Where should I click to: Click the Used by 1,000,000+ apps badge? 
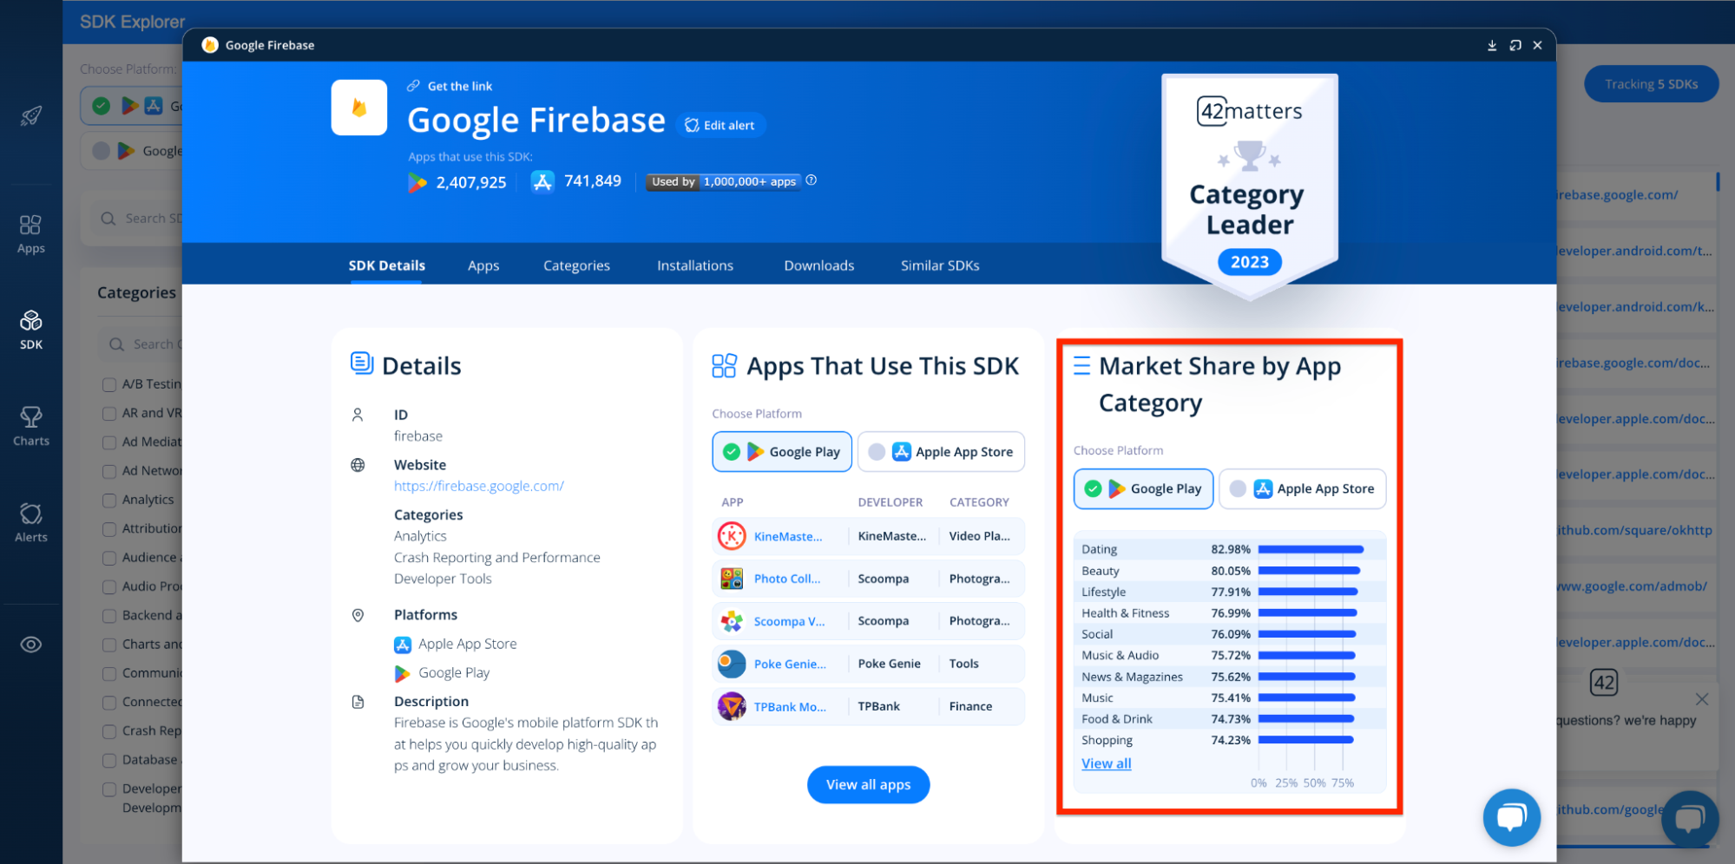(x=724, y=181)
